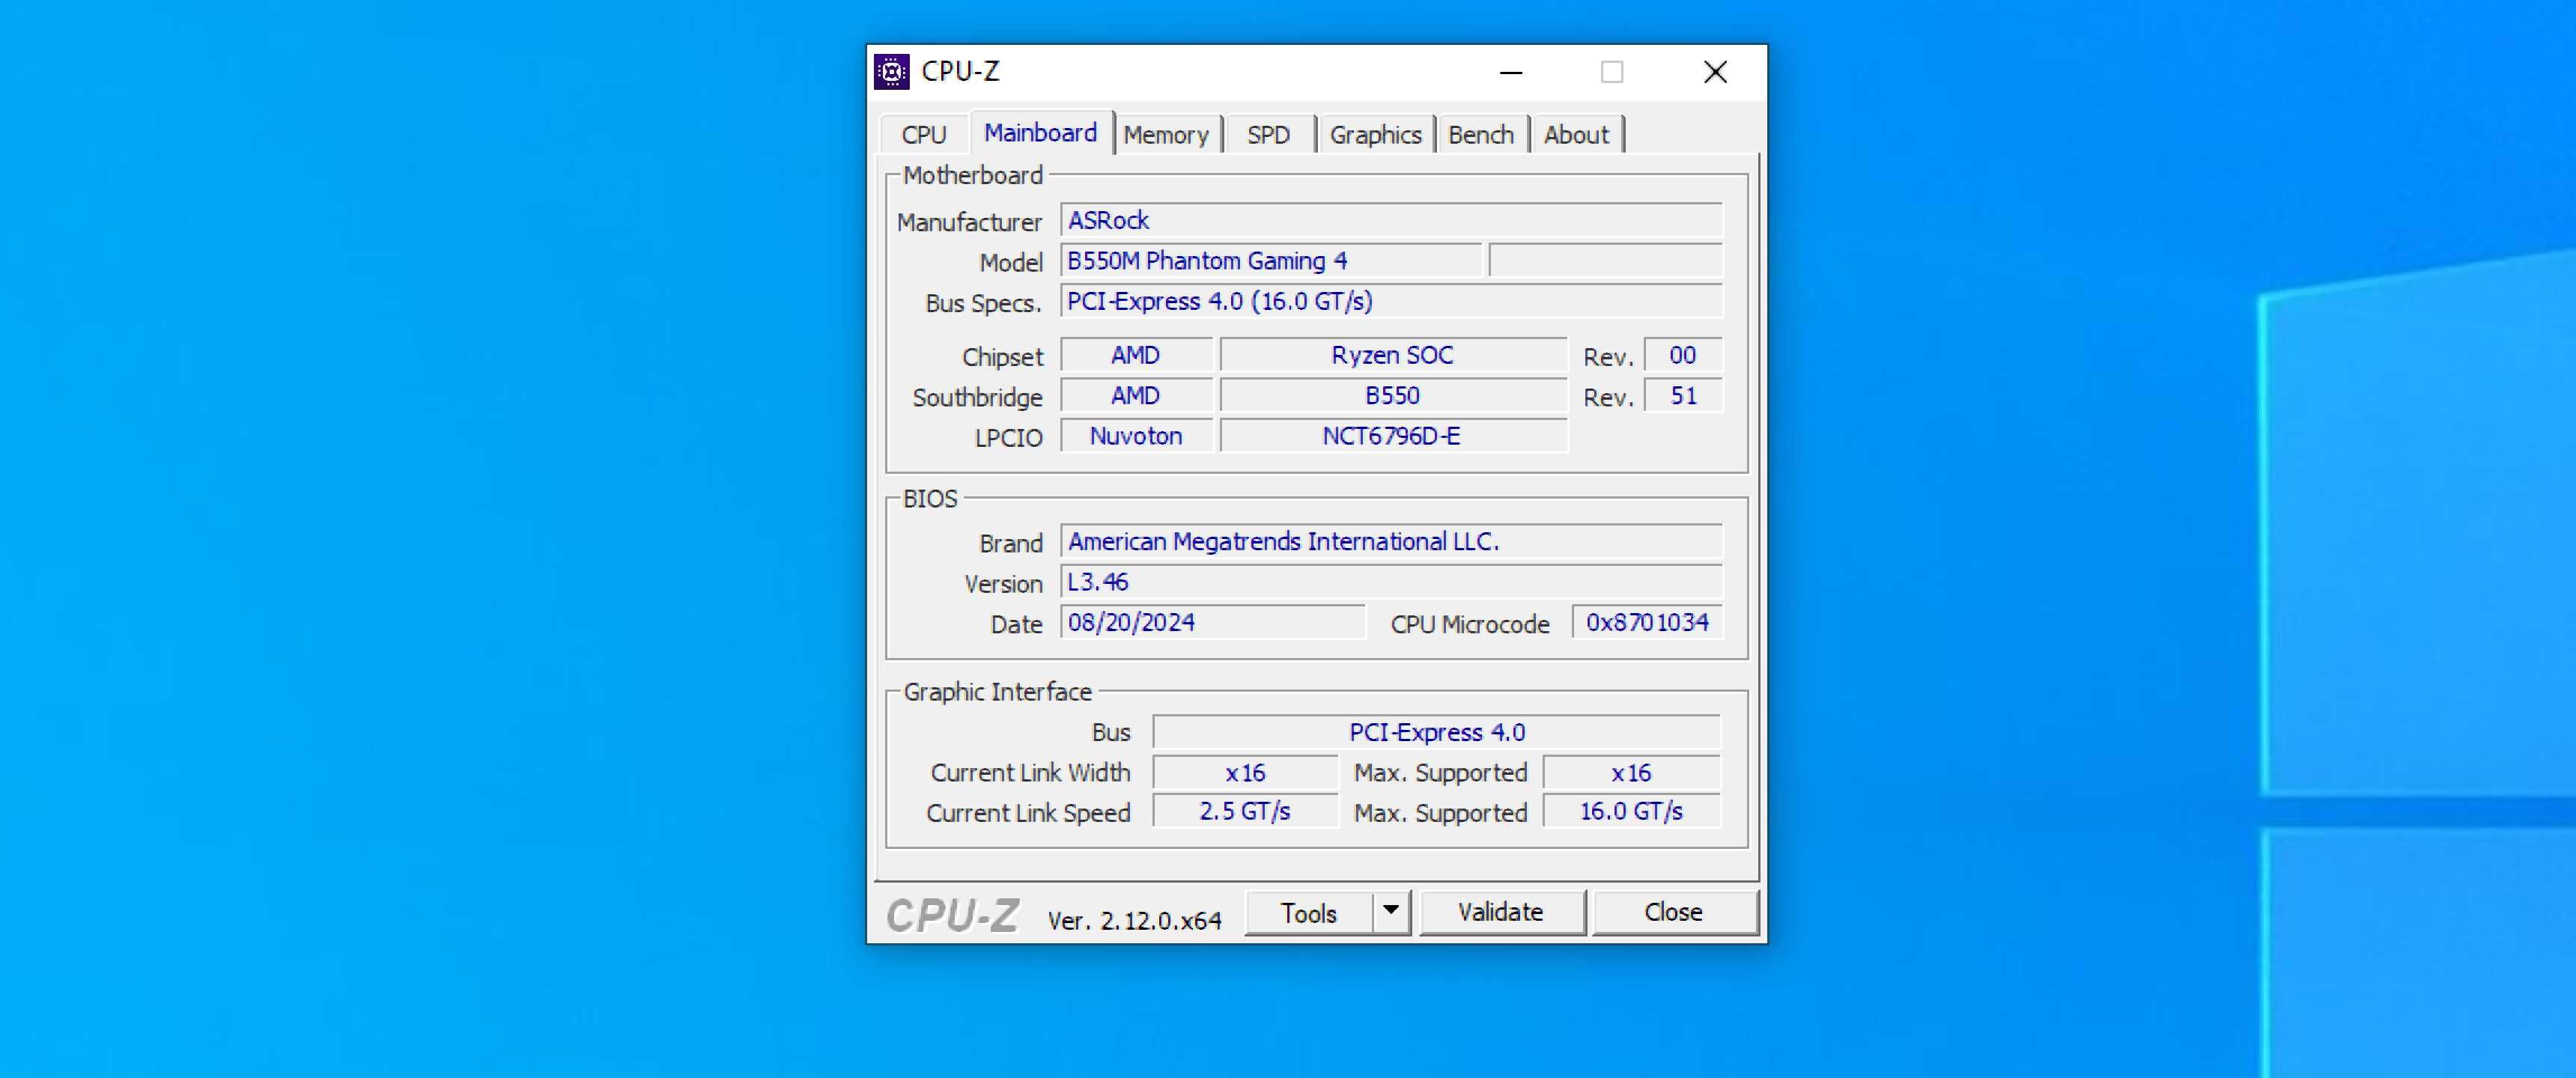Click Max. Supported 16.0 GT/s value
2576x1078 pixels.
1631,811
